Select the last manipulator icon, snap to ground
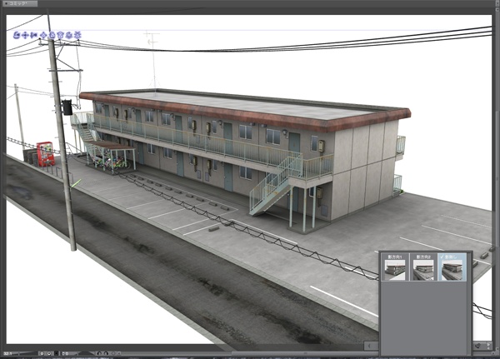 pos(77,35)
